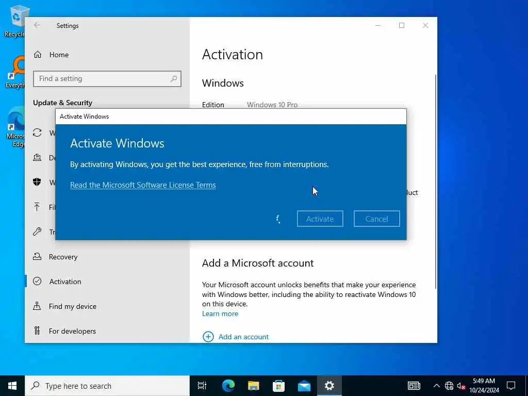The height and width of the screenshot is (396, 528).
Task: Focus the Find a setting search box
Action: 107,79
